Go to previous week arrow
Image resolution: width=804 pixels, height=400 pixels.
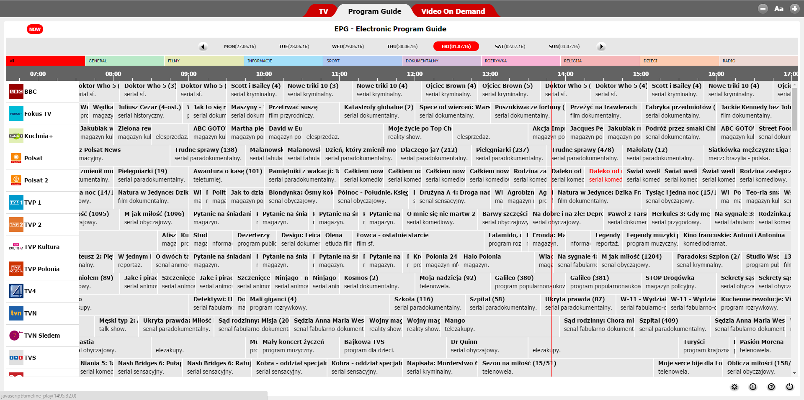click(203, 46)
